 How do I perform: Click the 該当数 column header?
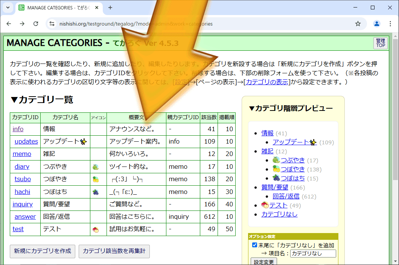point(209,118)
